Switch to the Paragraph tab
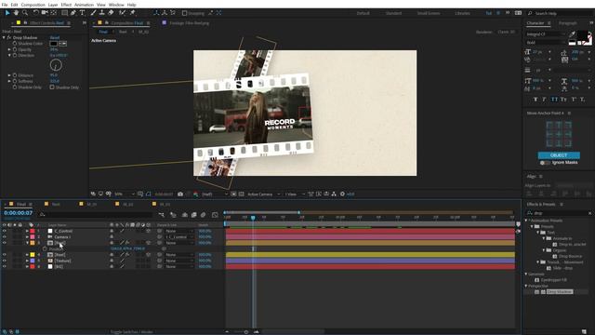The image size is (595, 335). tap(568, 23)
